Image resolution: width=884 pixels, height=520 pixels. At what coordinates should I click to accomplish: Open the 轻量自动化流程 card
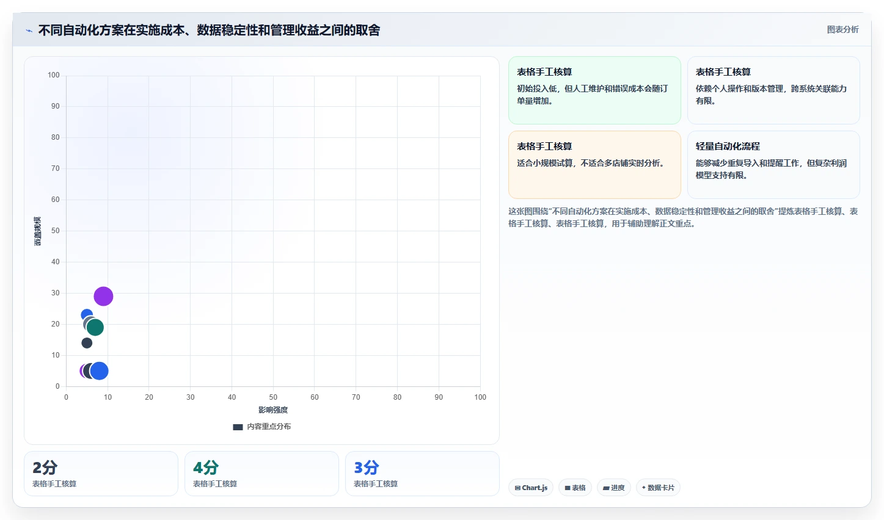pos(773,165)
